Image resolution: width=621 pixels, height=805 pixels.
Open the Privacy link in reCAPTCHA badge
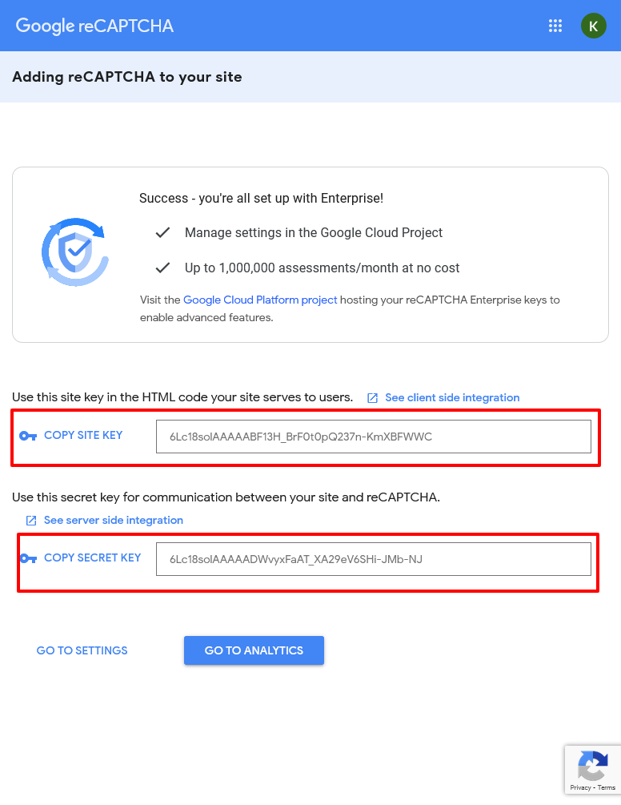[580, 787]
